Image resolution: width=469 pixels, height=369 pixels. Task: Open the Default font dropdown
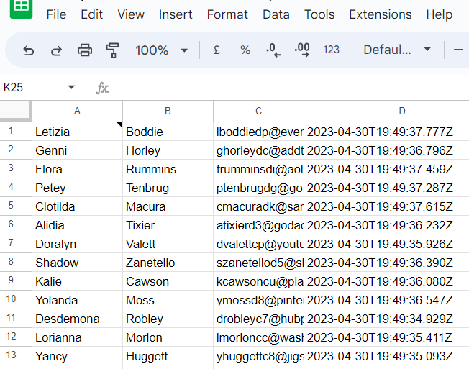tap(397, 50)
